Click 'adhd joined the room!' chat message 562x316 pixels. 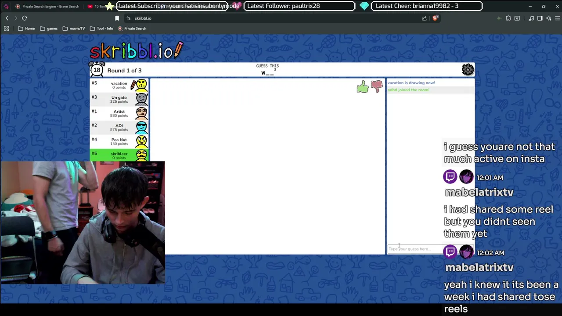pyautogui.click(x=408, y=90)
